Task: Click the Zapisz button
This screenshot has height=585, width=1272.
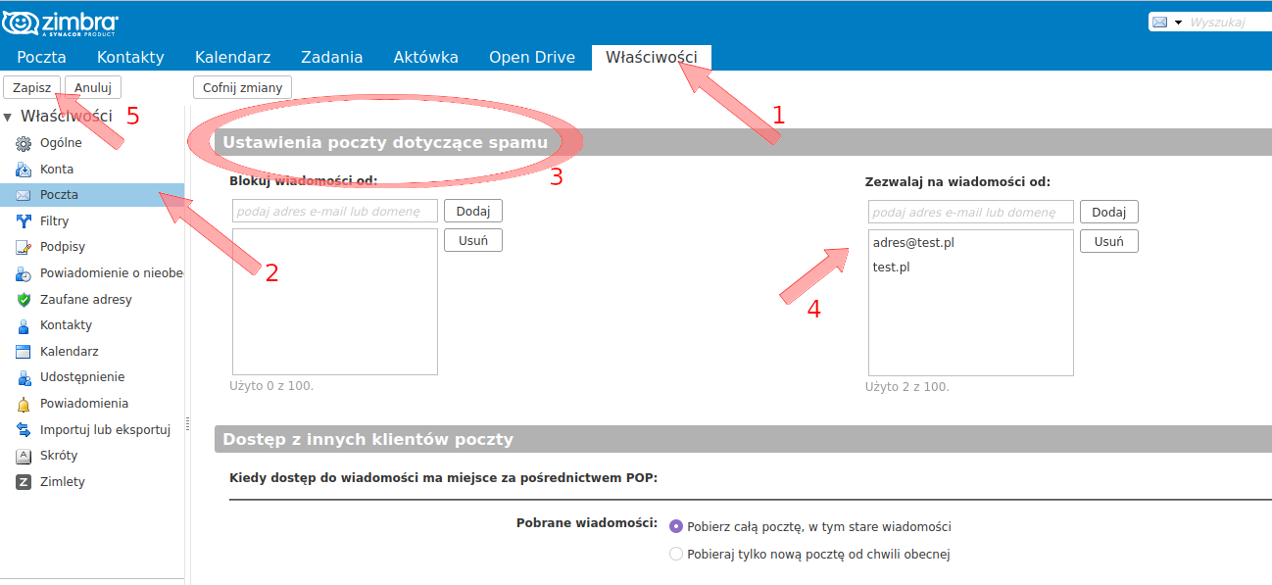Action: pyautogui.click(x=31, y=87)
